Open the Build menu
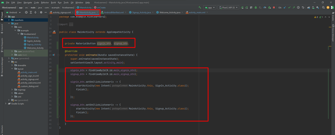This screenshot has width=335, height=135. point(53,2)
